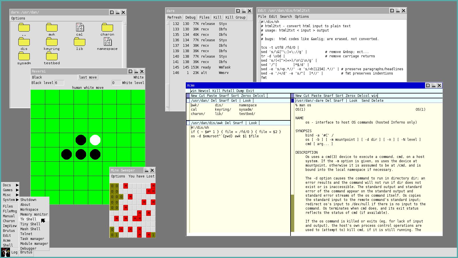This screenshot has height=258, width=458.
Task: Open the testbed folder icon
Action: point(52,56)
